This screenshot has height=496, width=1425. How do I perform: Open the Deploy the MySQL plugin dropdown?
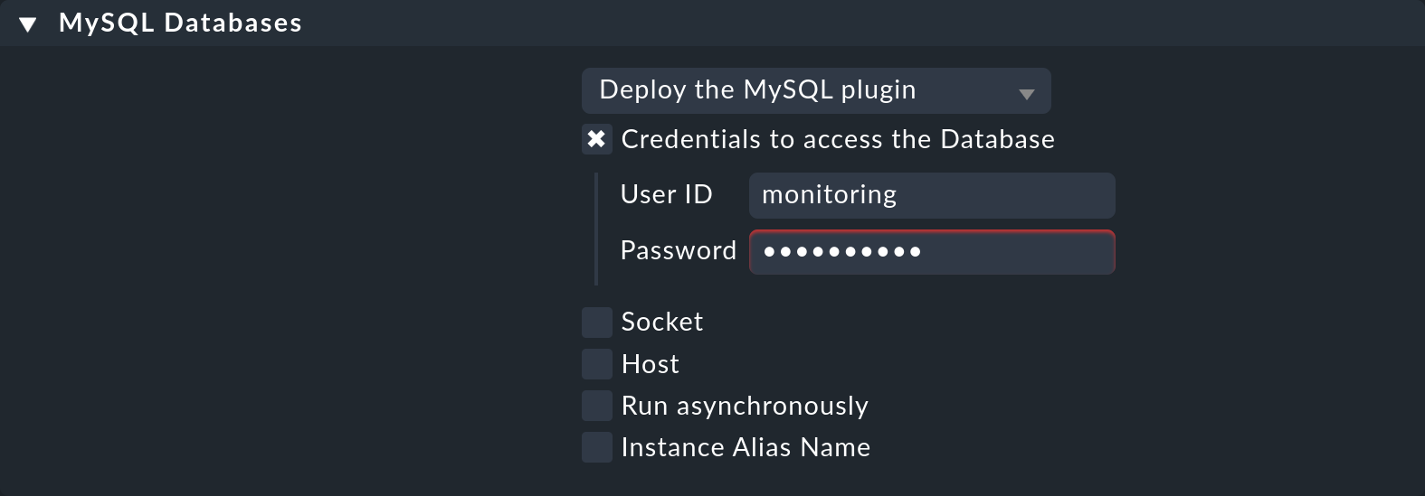[x=816, y=90]
